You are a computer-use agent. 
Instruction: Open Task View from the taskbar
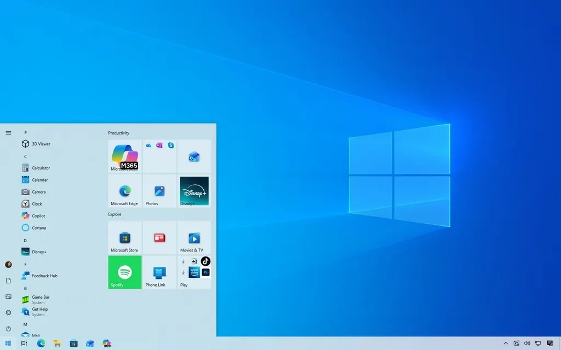coord(24,343)
